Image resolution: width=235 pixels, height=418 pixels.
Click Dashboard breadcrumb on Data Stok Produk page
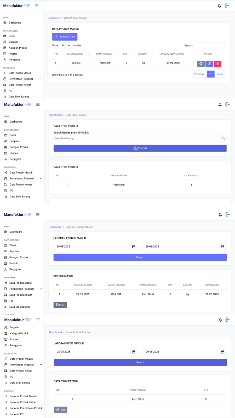[x=55, y=115]
